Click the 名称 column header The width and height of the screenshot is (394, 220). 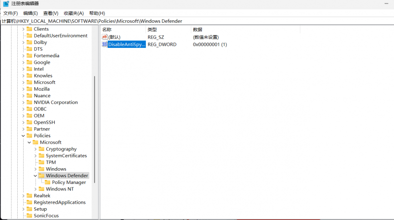107,30
